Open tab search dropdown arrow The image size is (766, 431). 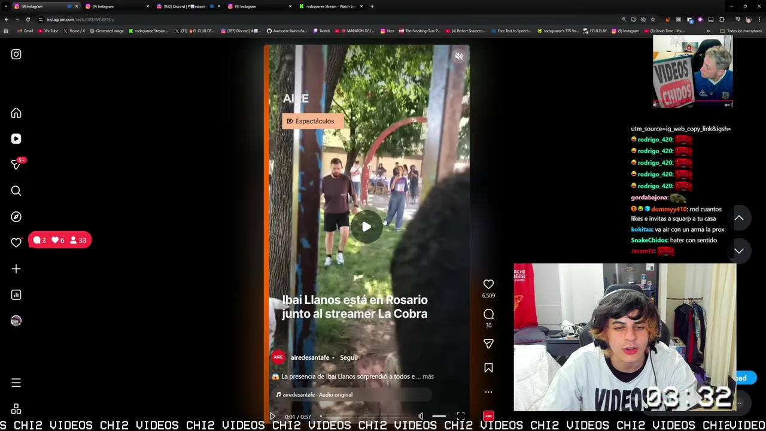coord(6,7)
